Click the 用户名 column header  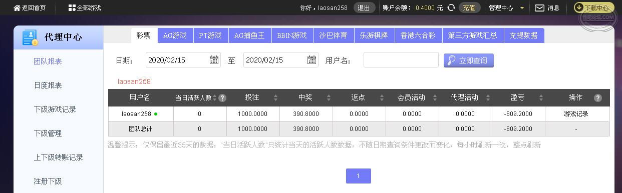coord(140,97)
